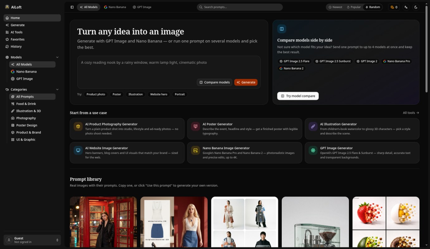
Task: Sort prompts by Newest
Action: (335, 7)
